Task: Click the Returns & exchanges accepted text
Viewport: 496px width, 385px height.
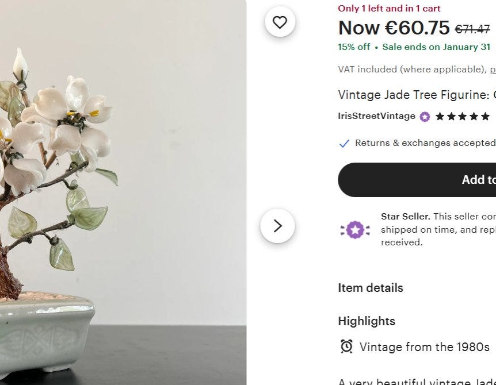Action: [425, 143]
